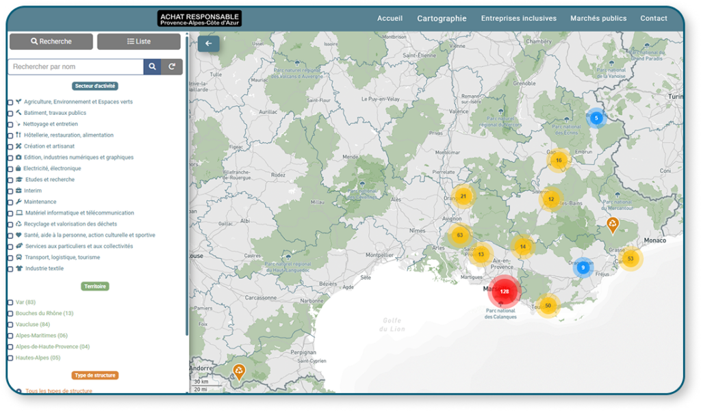This screenshot has width=701, height=411.
Task: Click the Recyclage recycling arrows icon
Action: click(x=18, y=224)
